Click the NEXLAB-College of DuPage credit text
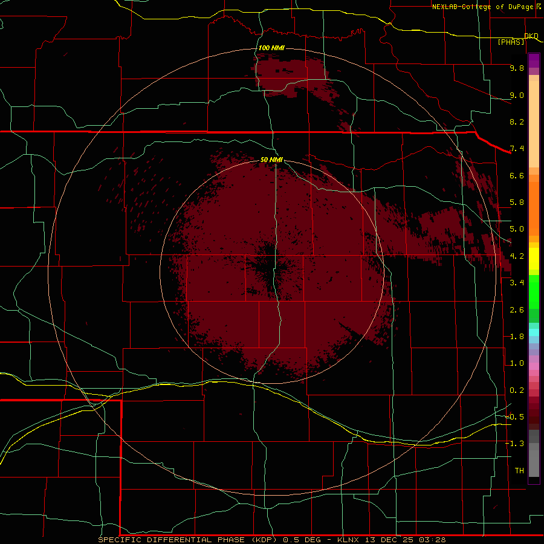The height and width of the screenshot is (544, 544). click(x=482, y=7)
